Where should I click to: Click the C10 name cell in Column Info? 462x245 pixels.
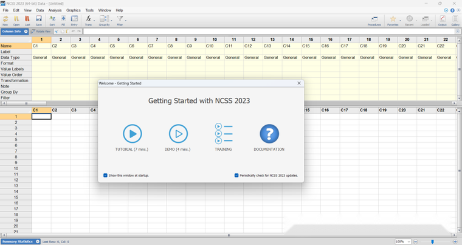tap(215, 46)
